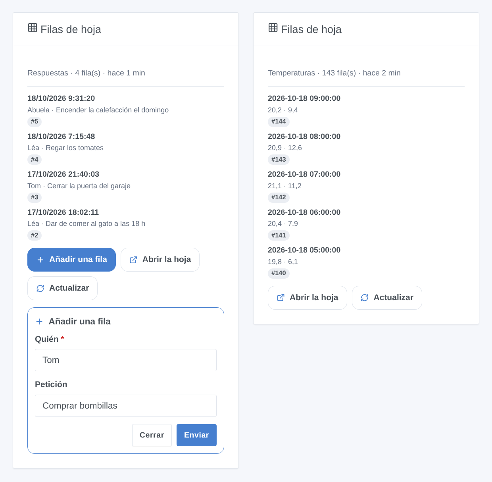492x482 pixels.
Task: Click external-link icon in Respuestas Abrir la hoja
Action: point(133,260)
